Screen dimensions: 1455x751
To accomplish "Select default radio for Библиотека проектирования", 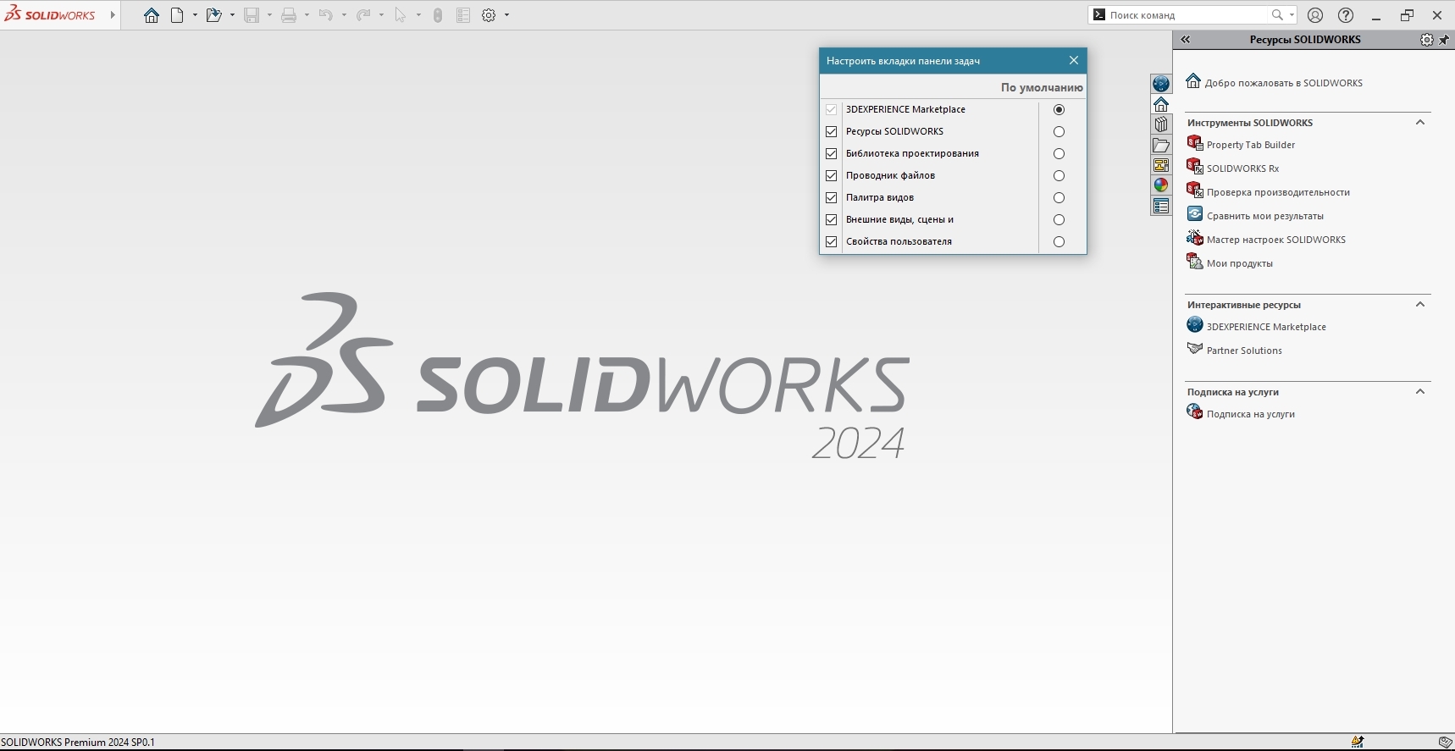I will (x=1059, y=154).
